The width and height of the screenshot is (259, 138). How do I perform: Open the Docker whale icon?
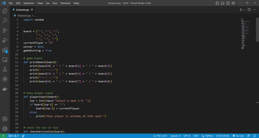click(5, 89)
